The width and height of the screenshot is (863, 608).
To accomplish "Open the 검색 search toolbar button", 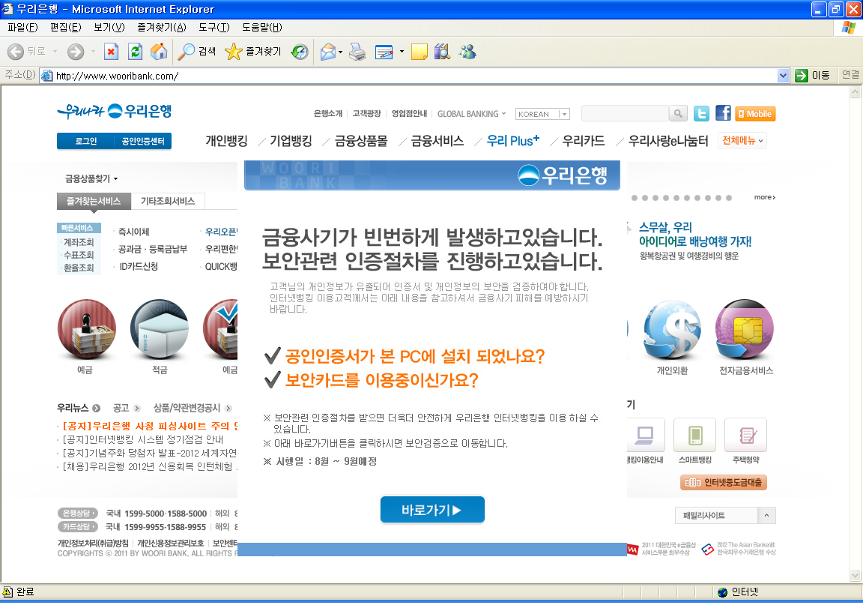I will coord(197,52).
